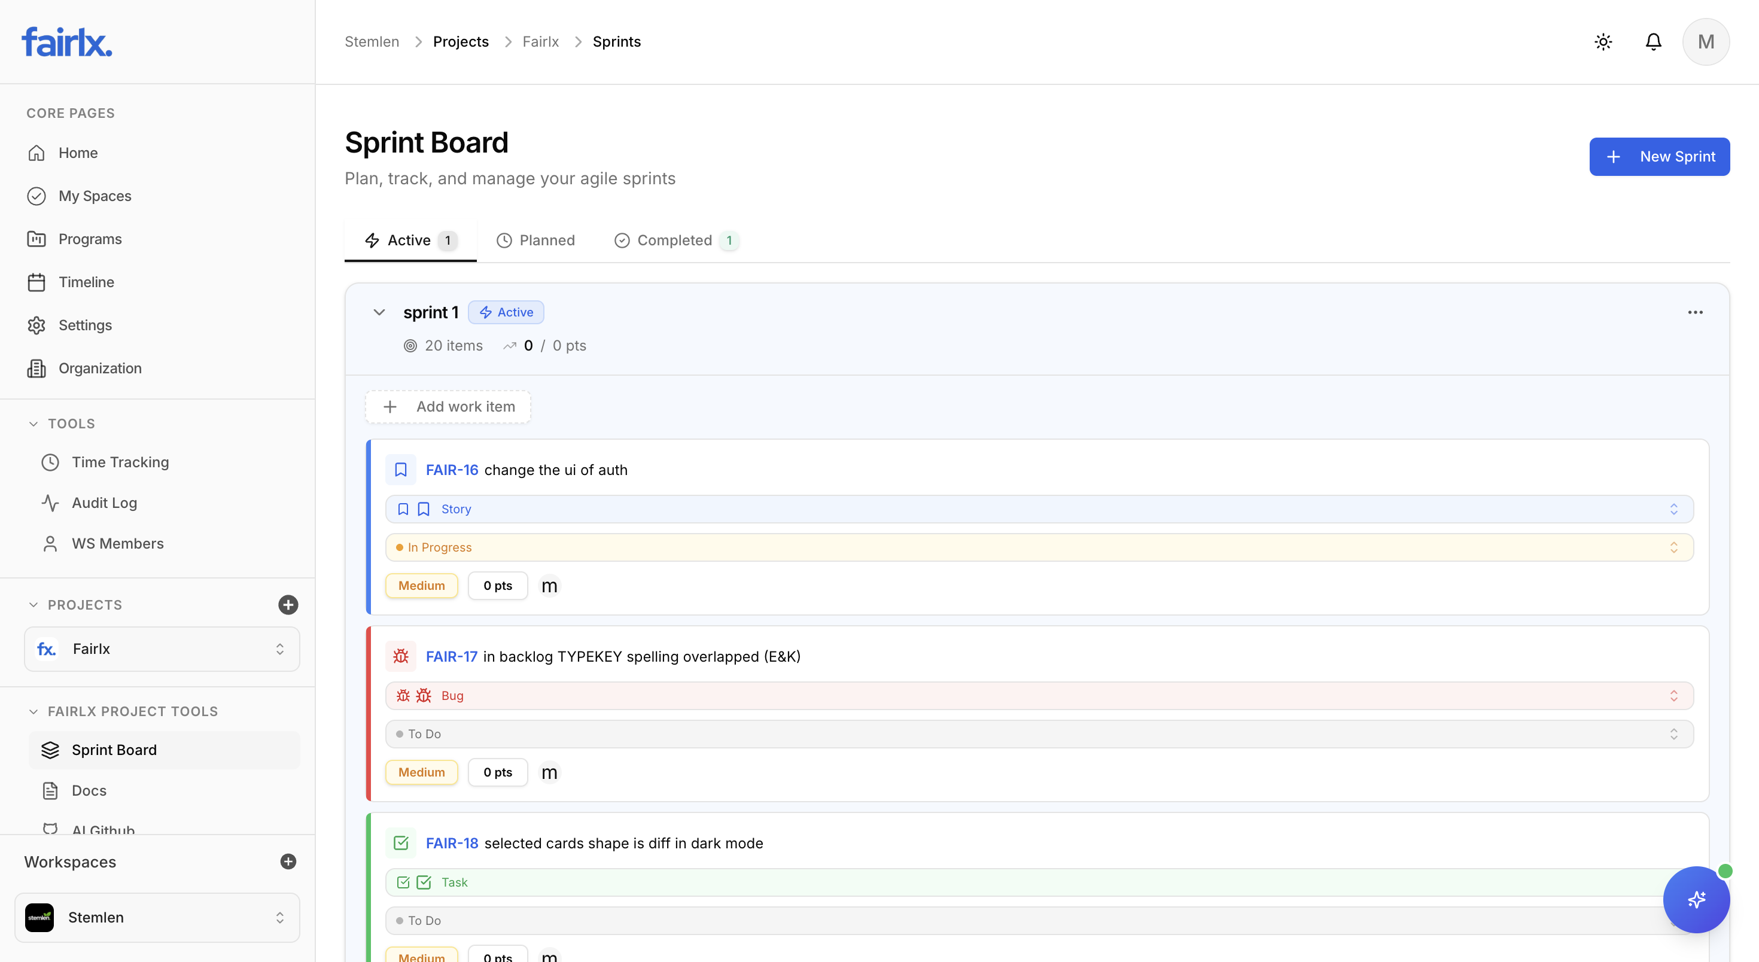Open the Fairlx project selector
The height and width of the screenshot is (962, 1759).
[x=162, y=649]
